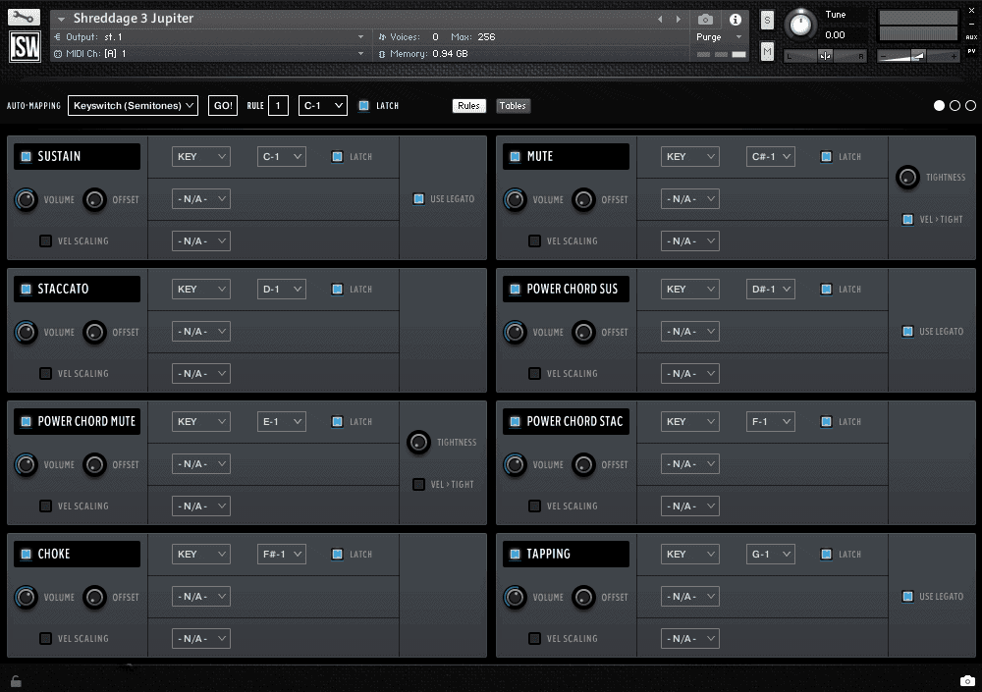
Task: Open the auto-mapping C-1 key dropdown
Action: (x=322, y=106)
